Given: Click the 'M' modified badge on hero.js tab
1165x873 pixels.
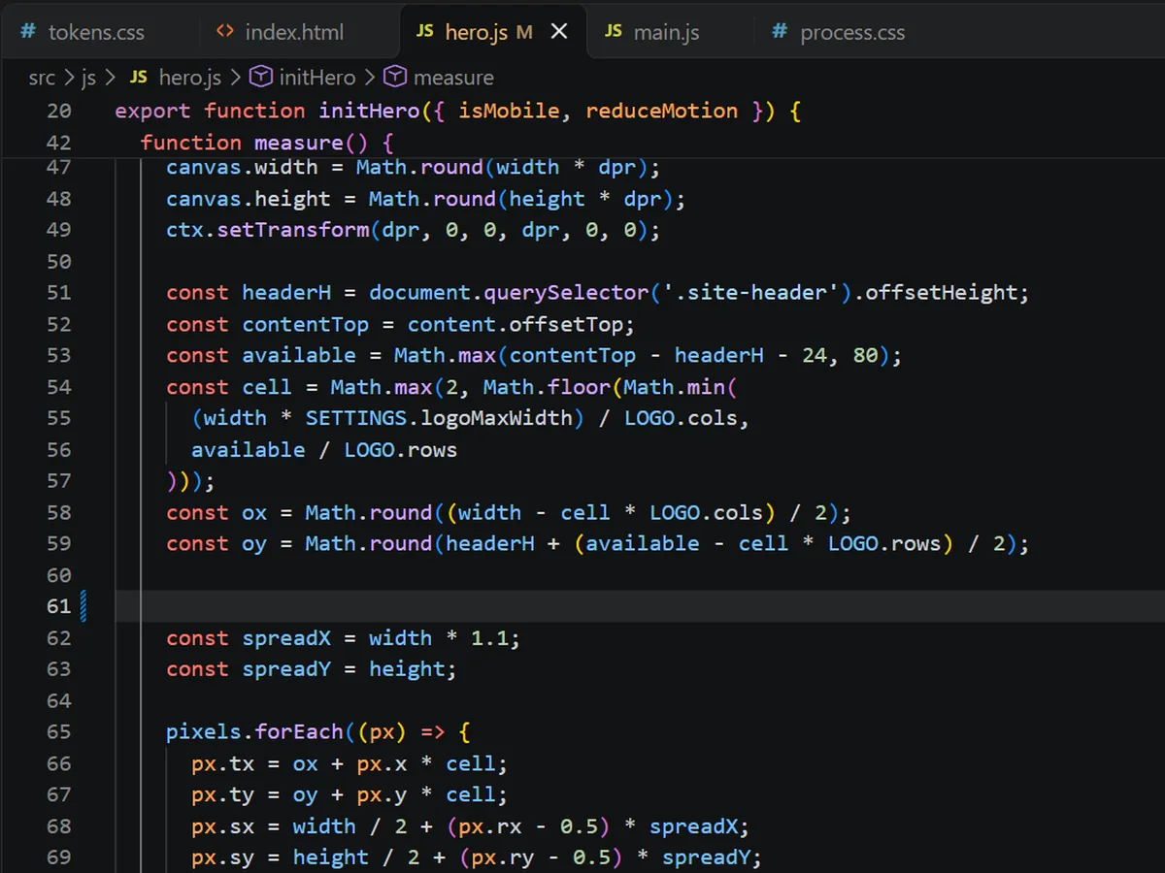Looking at the screenshot, I should coord(524,32).
